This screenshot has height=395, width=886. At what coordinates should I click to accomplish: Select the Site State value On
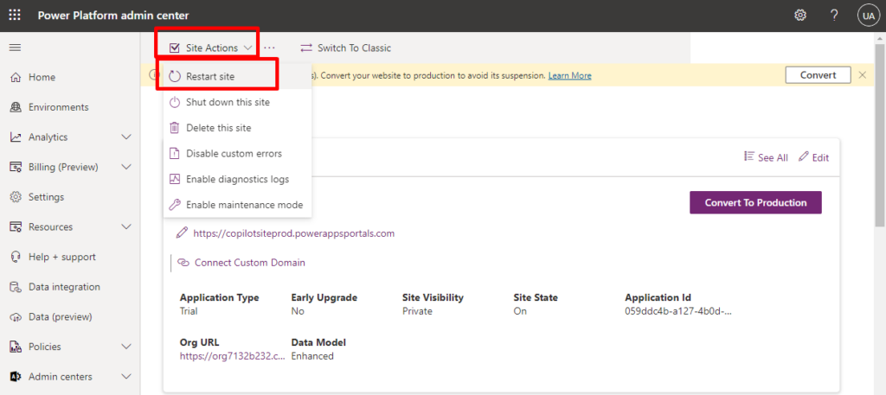click(520, 311)
